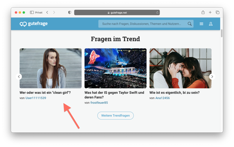Image resolution: width=234 pixels, height=147 pixels.
Task: Open question 'Was hat der IS gegen Taylor Swift'
Action: [x=114, y=95]
